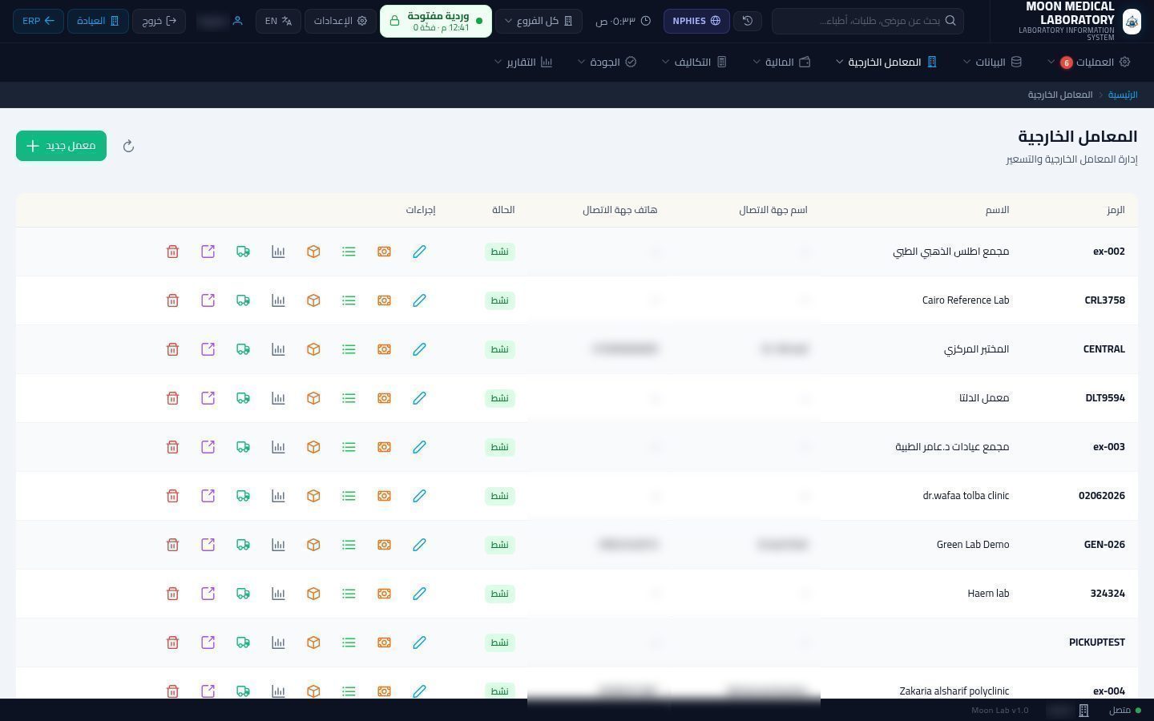Create a new lab with معمل جديد
The image size is (1154, 721).
(61, 146)
